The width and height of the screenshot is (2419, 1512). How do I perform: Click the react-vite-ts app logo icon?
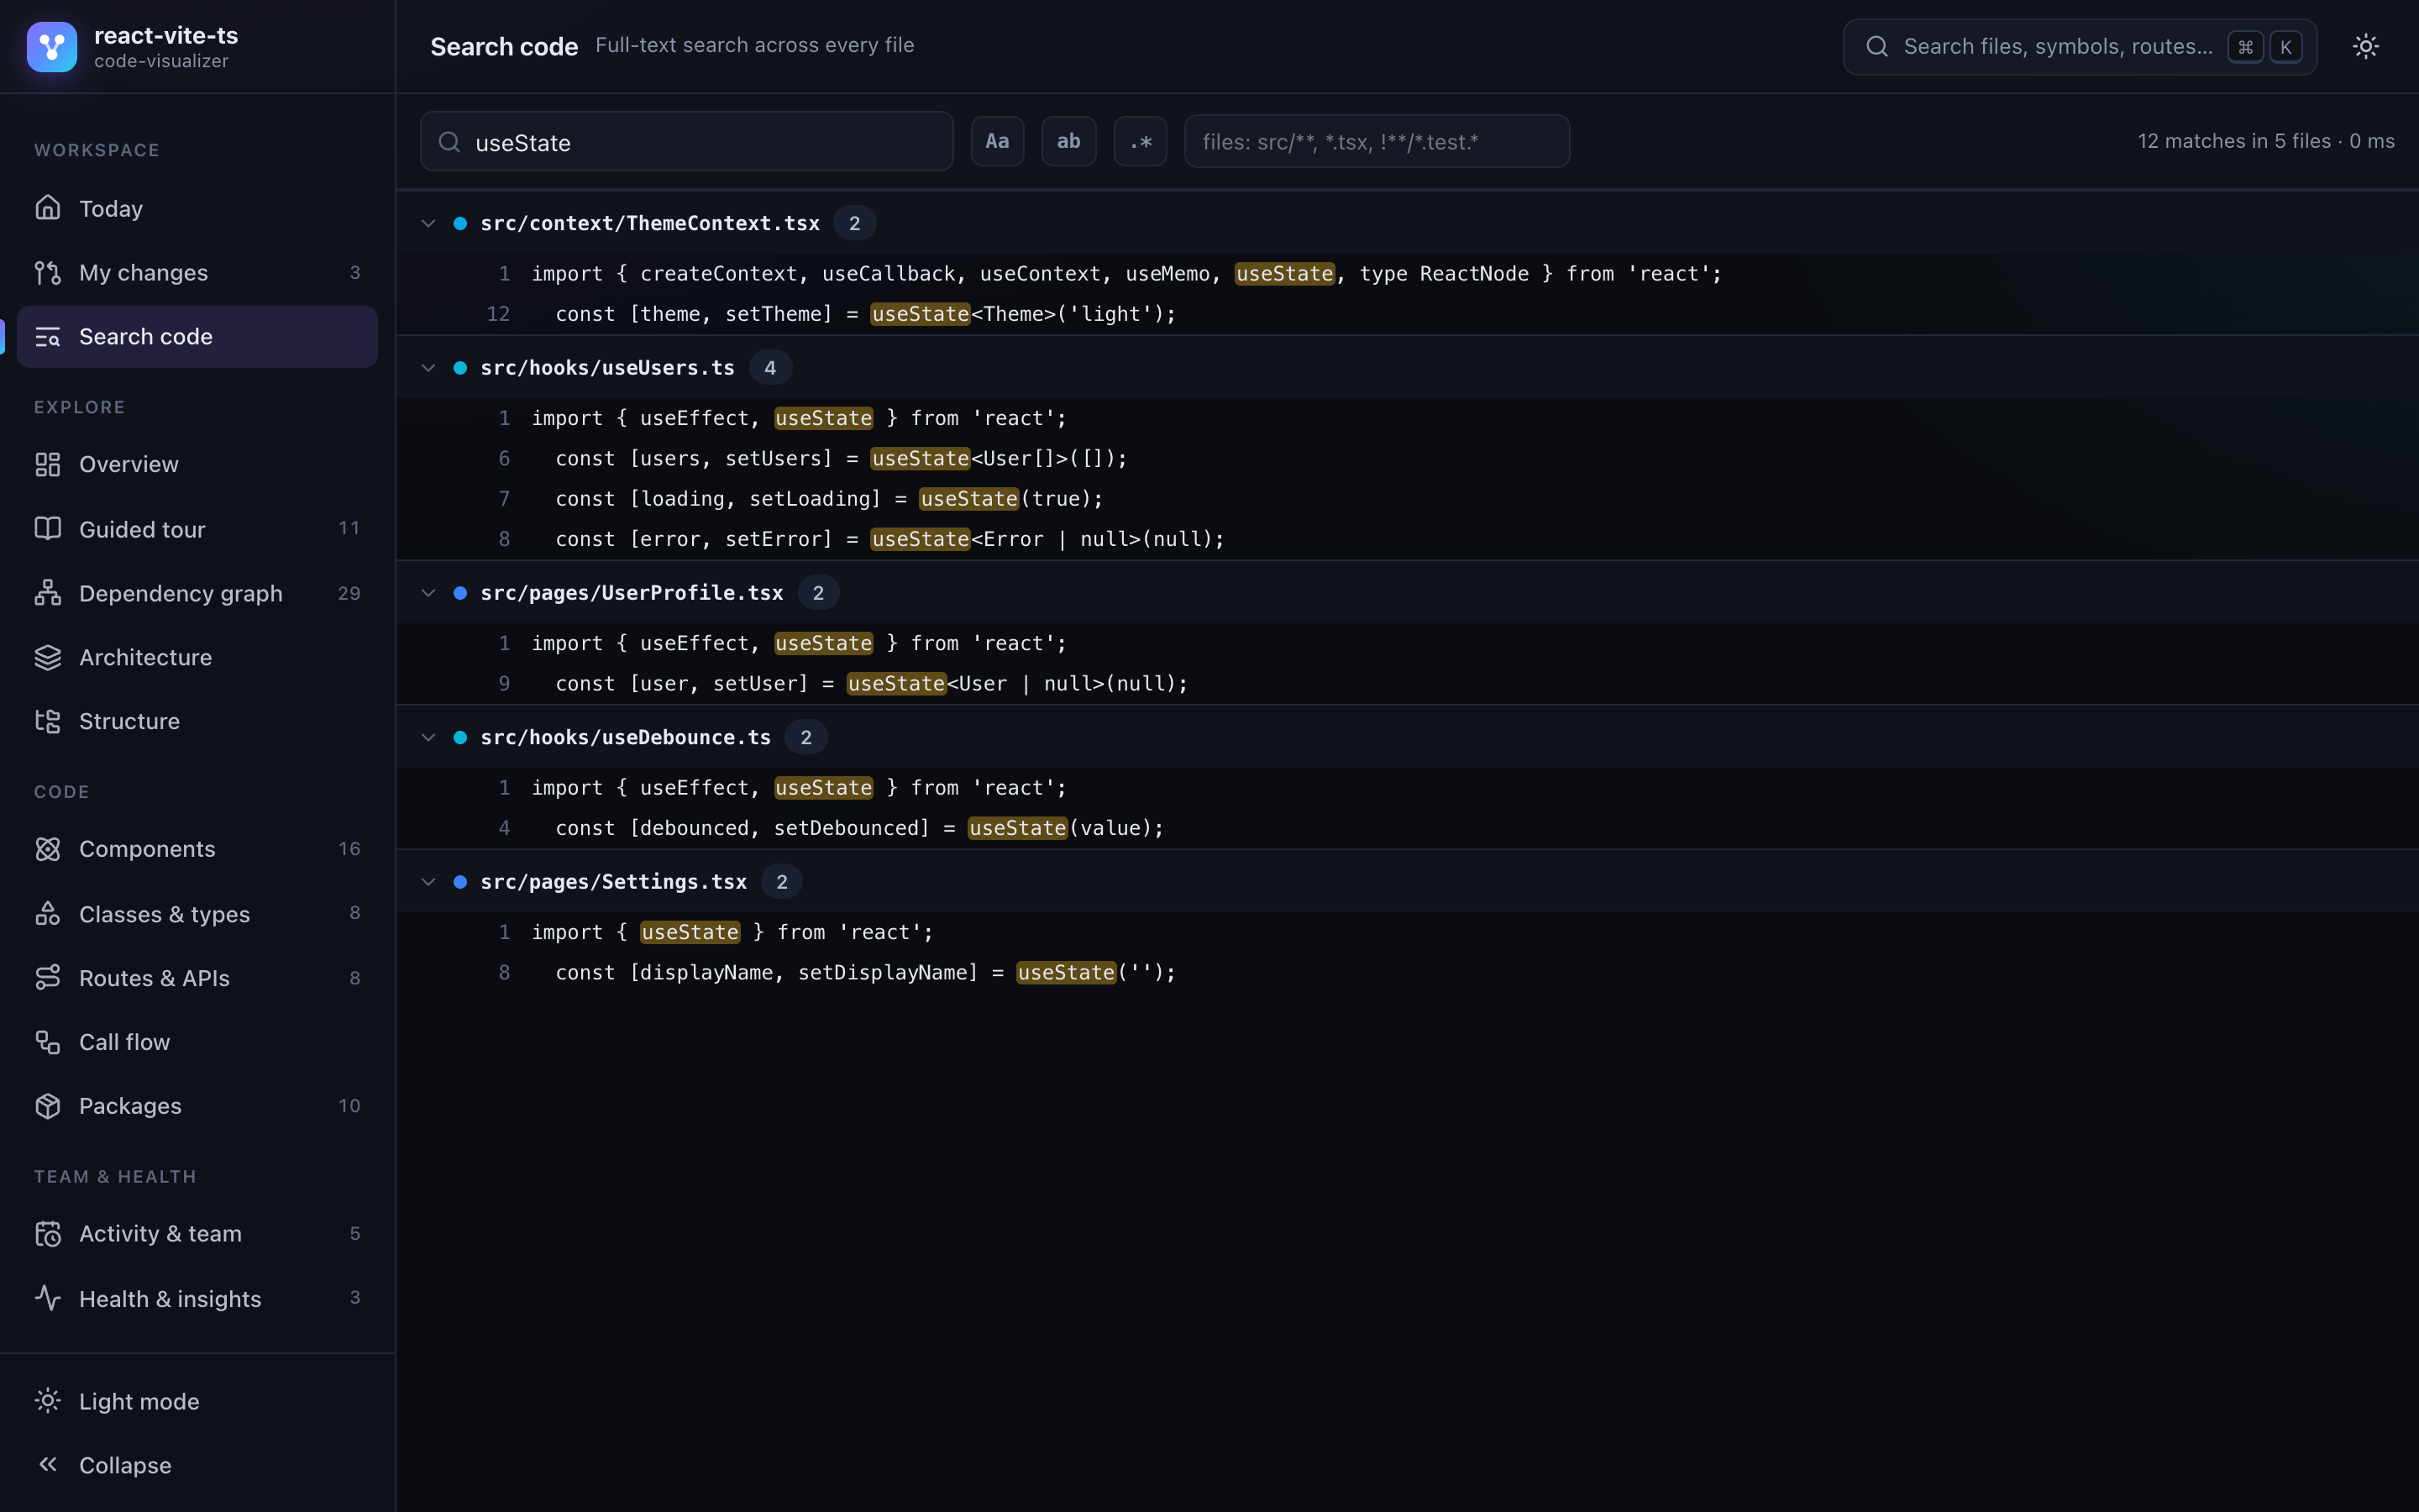(52, 47)
